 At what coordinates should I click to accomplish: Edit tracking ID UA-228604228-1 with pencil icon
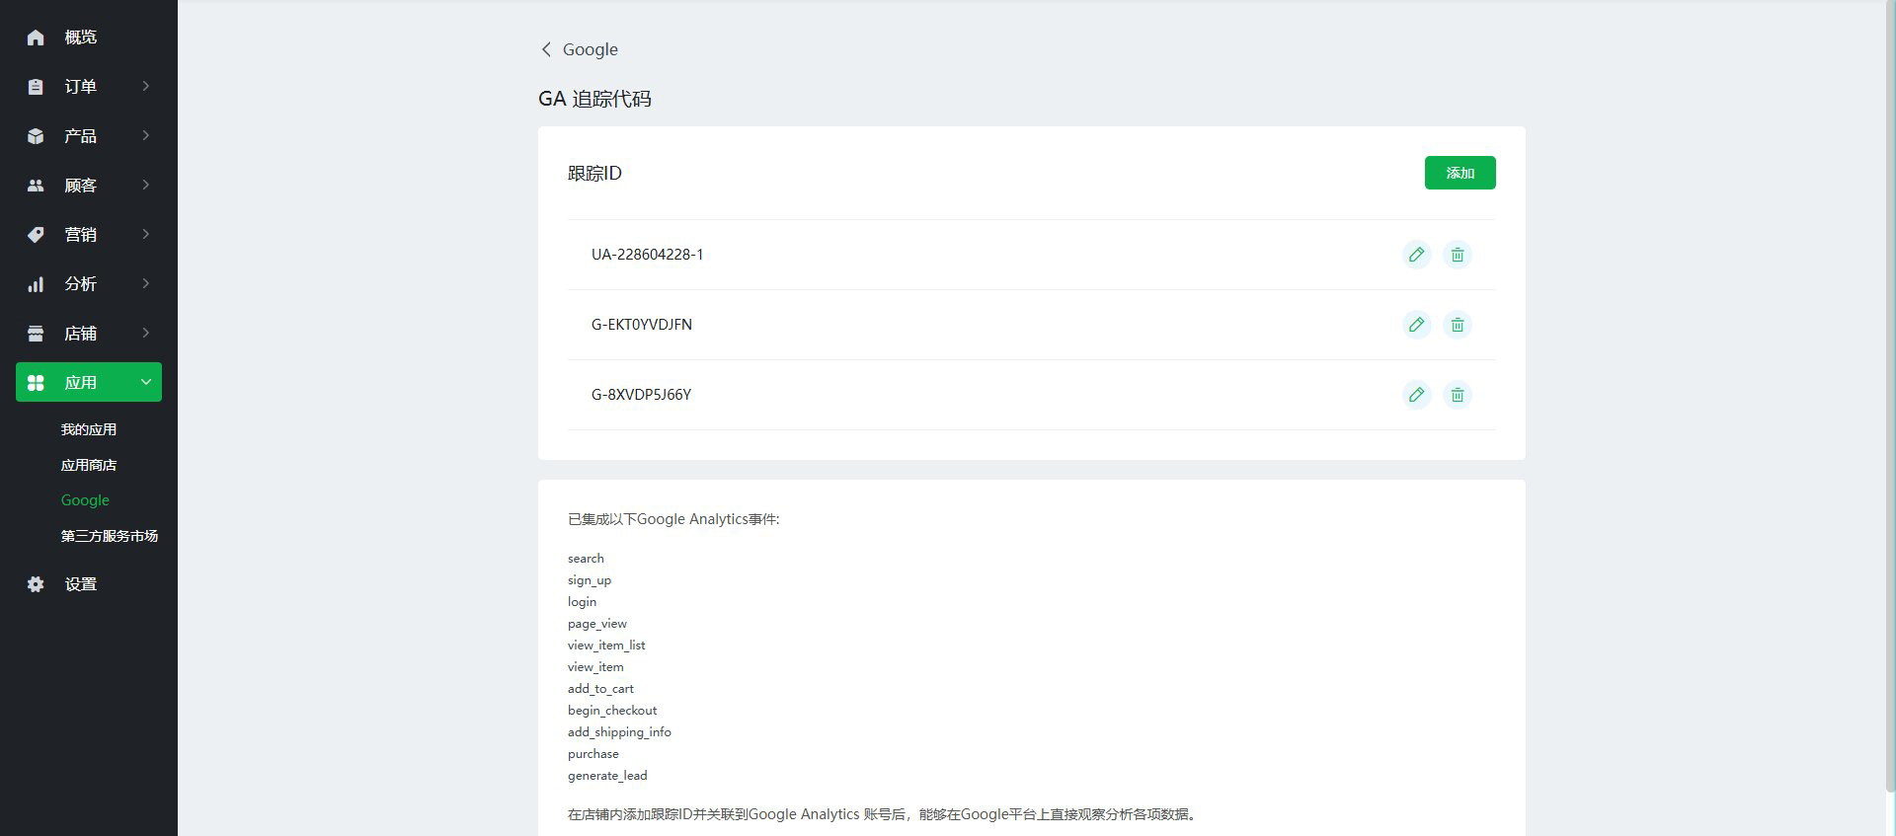click(x=1416, y=255)
